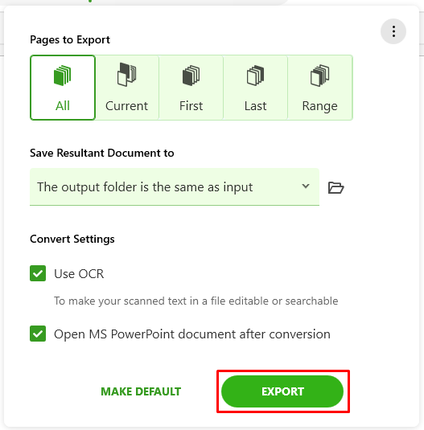Disable Open MS PowerPoint after conversion checkbox
This screenshot has height=430, width=424.
38,334
